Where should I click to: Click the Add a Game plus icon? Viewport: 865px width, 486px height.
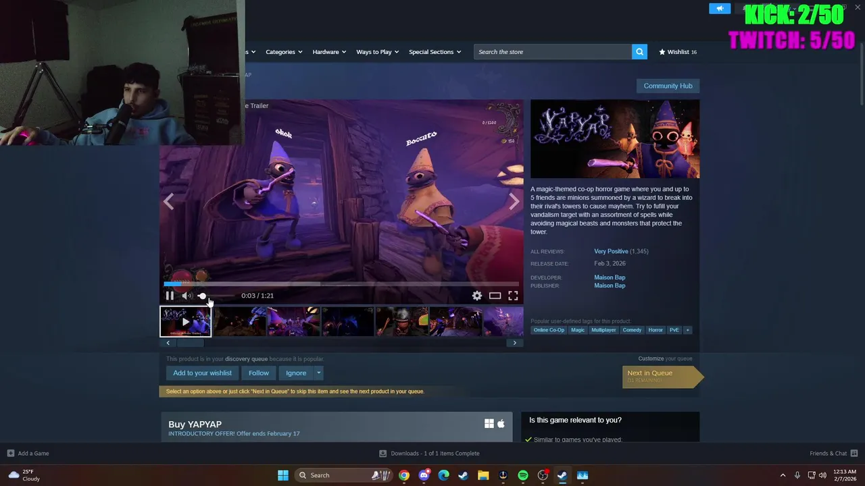(10, 453)
